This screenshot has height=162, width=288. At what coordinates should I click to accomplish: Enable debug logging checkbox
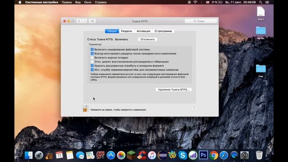(92, 58)
